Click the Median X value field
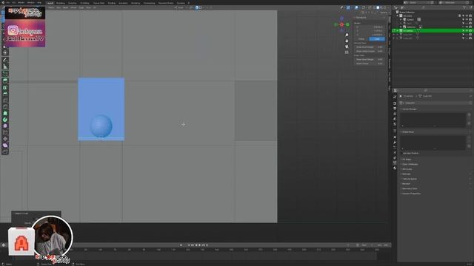This screenshot has height=266, width=474. click(x=369, y=27)
